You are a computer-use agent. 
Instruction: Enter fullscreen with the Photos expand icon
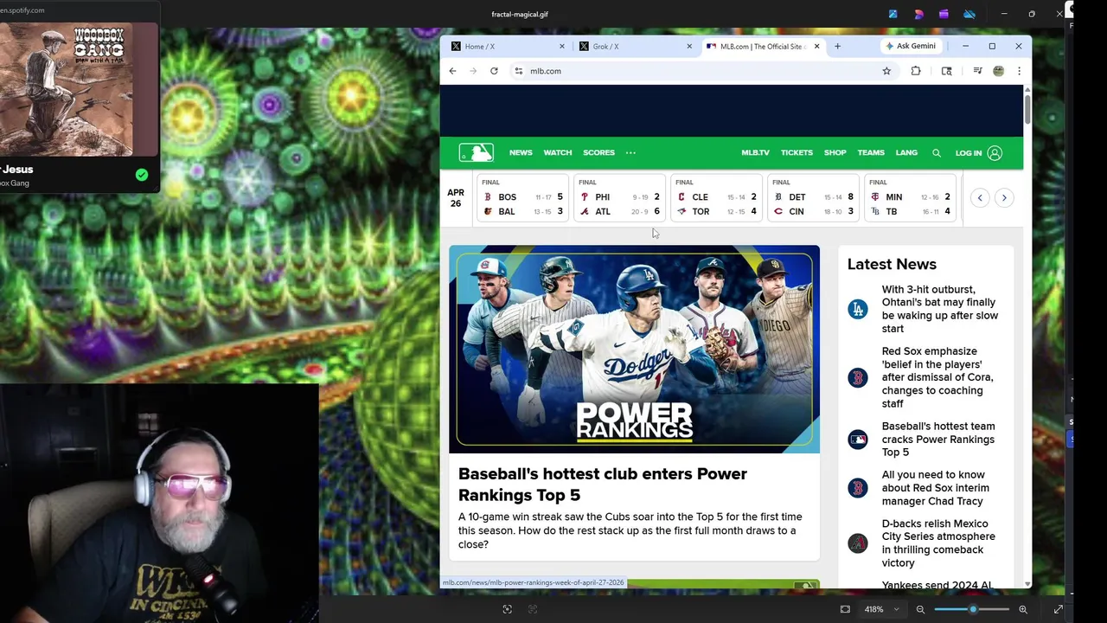point(1058,609)
